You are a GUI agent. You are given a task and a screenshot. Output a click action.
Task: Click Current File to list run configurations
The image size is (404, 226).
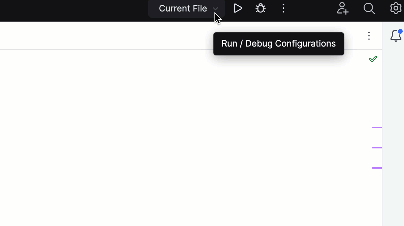(x=182, y=8)
